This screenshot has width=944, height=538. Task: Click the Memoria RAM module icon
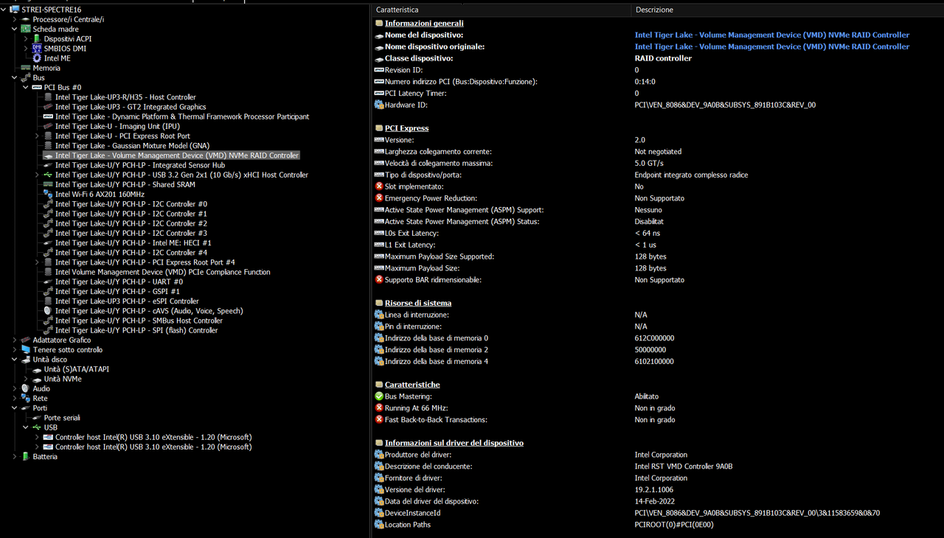26,68
